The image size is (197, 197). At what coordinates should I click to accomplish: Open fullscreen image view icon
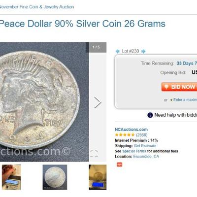pyautogui.click(x=94, y=153)
